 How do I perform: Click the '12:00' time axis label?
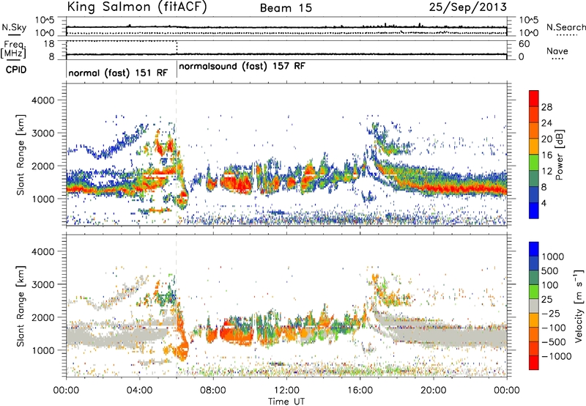click(286, 391)
